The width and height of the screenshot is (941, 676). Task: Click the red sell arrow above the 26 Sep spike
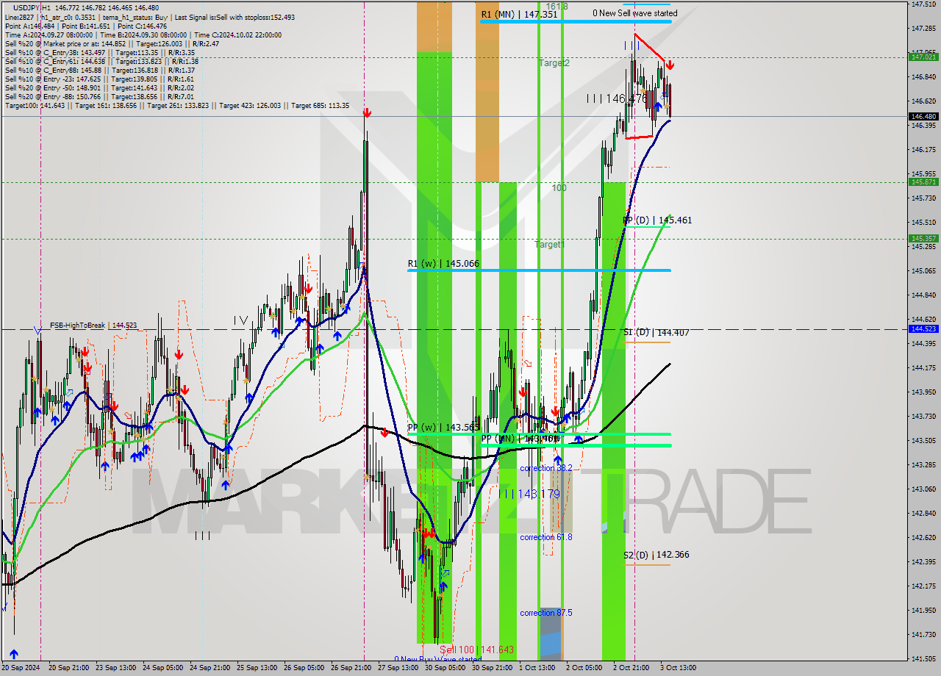coord(367,112)
